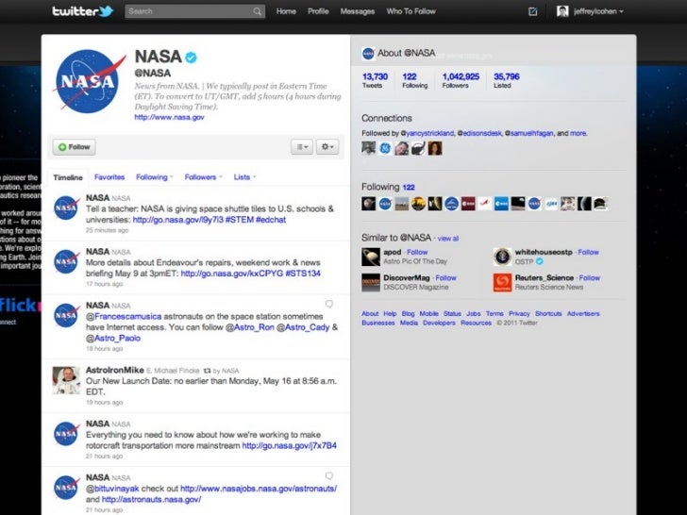Open the list options dropdown button
Screen dimensions: 687x515
tap(302, 147)
